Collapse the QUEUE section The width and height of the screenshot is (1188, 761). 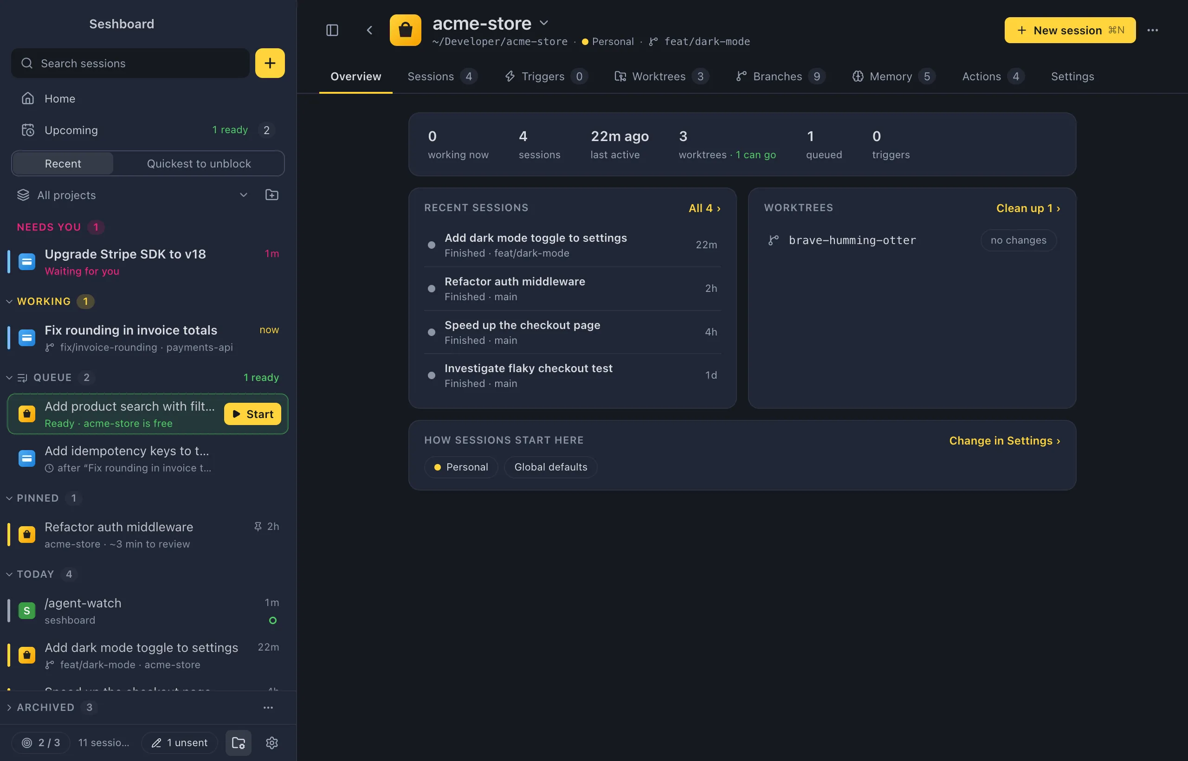[x=9, y=378]
